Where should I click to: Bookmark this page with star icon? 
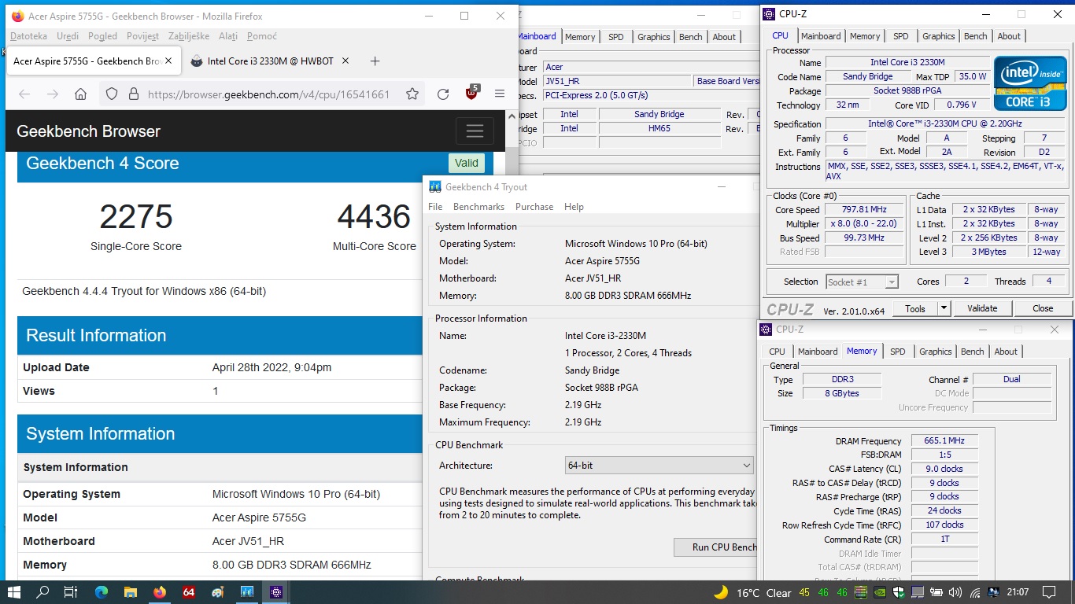point(412,94)
